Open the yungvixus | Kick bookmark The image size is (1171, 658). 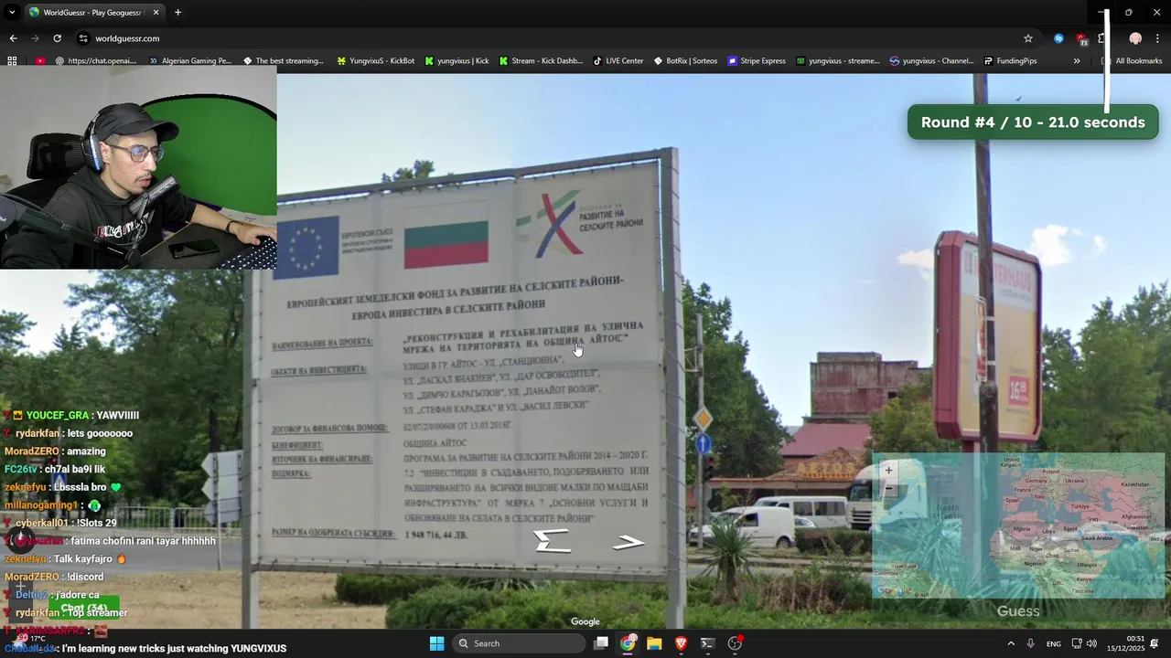pos(457,61)
